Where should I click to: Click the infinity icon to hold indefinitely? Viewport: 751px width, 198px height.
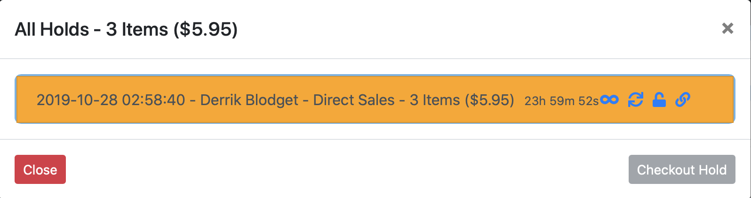coord(609,99)
